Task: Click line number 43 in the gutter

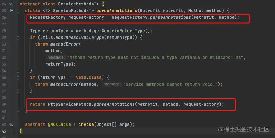Action: click(x=4, y=131)
